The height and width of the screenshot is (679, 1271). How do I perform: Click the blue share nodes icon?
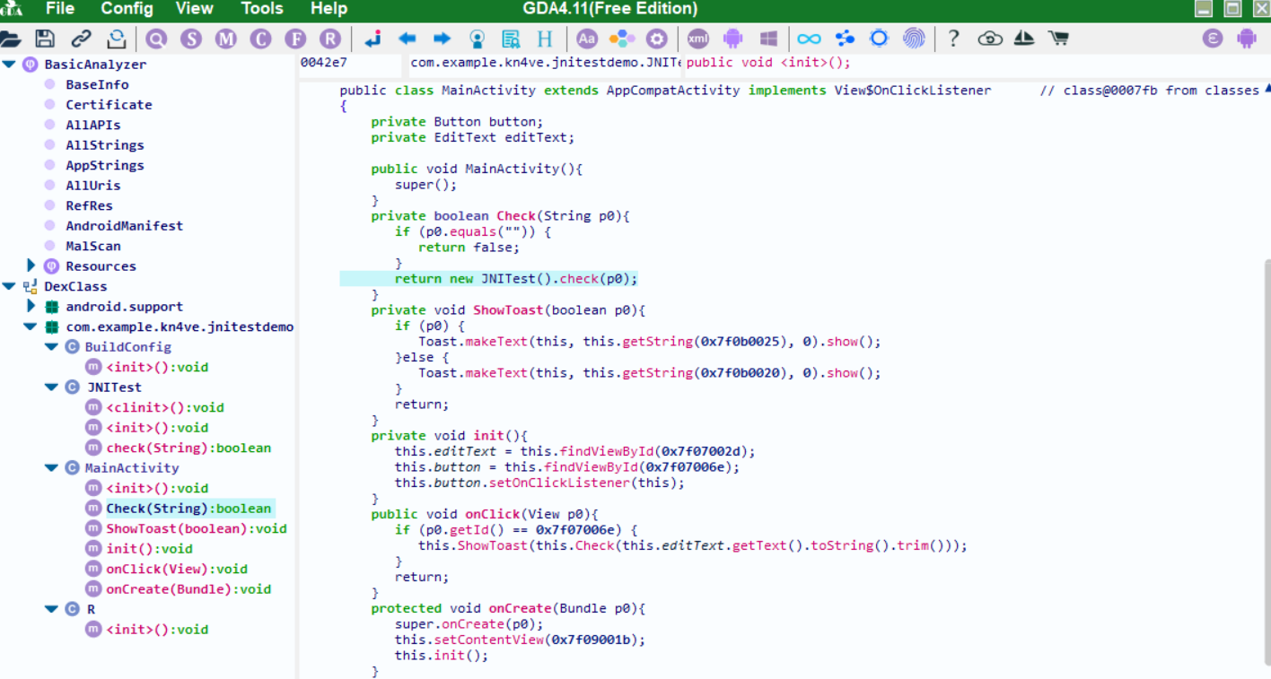(x=845, y=39)
